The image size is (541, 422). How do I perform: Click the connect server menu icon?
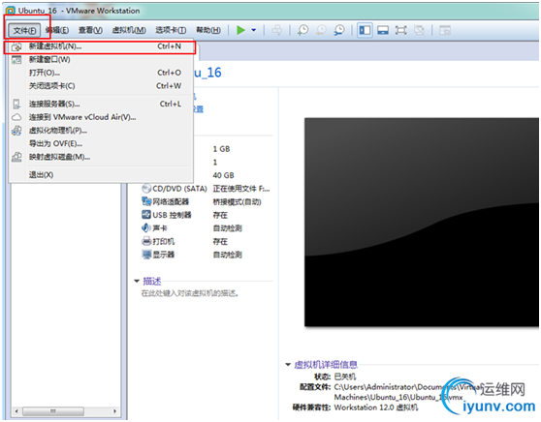(x=16, y=104)
